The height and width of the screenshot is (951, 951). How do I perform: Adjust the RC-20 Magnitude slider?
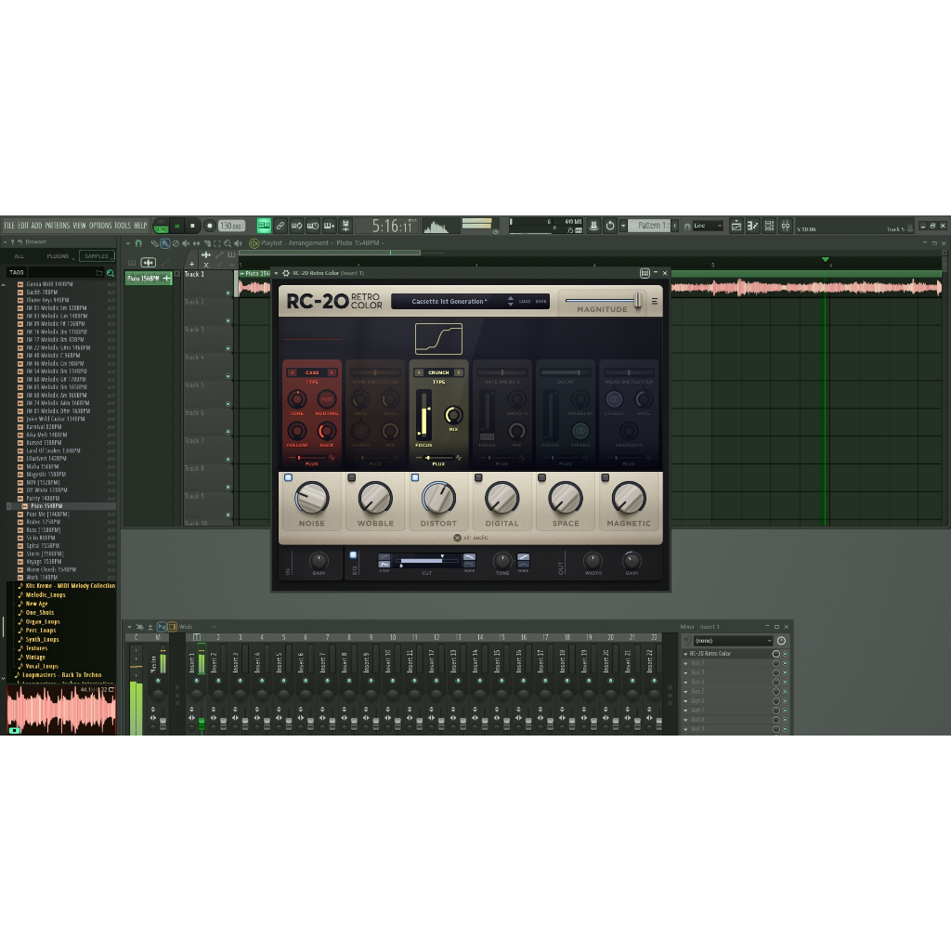603,300
